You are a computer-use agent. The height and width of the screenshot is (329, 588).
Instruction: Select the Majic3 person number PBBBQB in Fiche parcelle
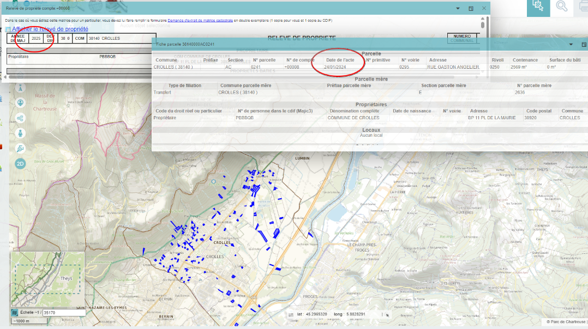(x=244, y=118)
